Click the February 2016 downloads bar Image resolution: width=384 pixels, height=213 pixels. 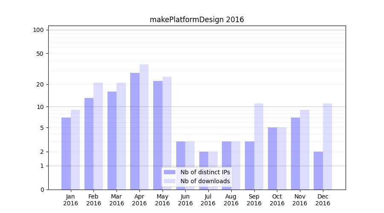[x=98, y=136]
